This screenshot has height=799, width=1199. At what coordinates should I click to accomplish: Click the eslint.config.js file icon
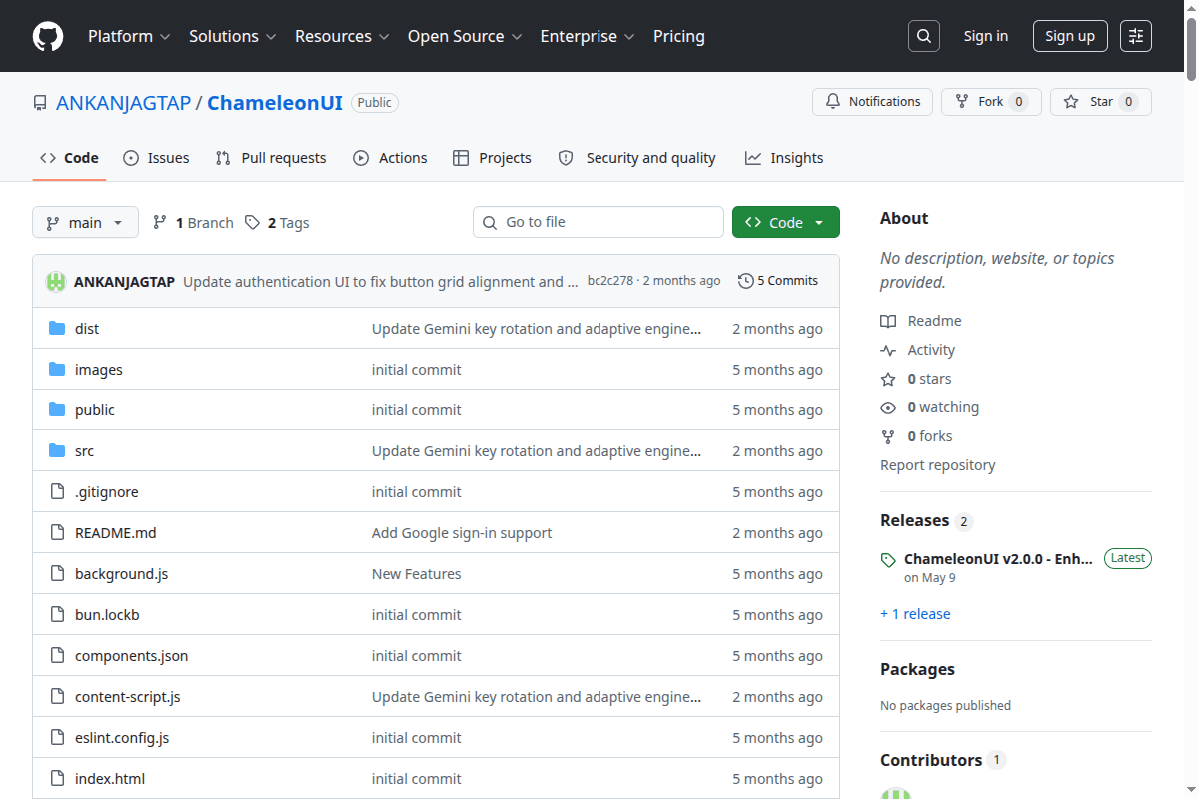click(x=57, y=738)
